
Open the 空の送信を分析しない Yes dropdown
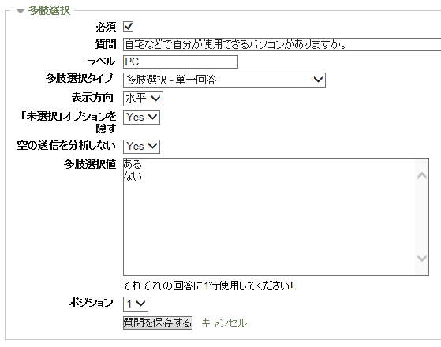point(141,147)
